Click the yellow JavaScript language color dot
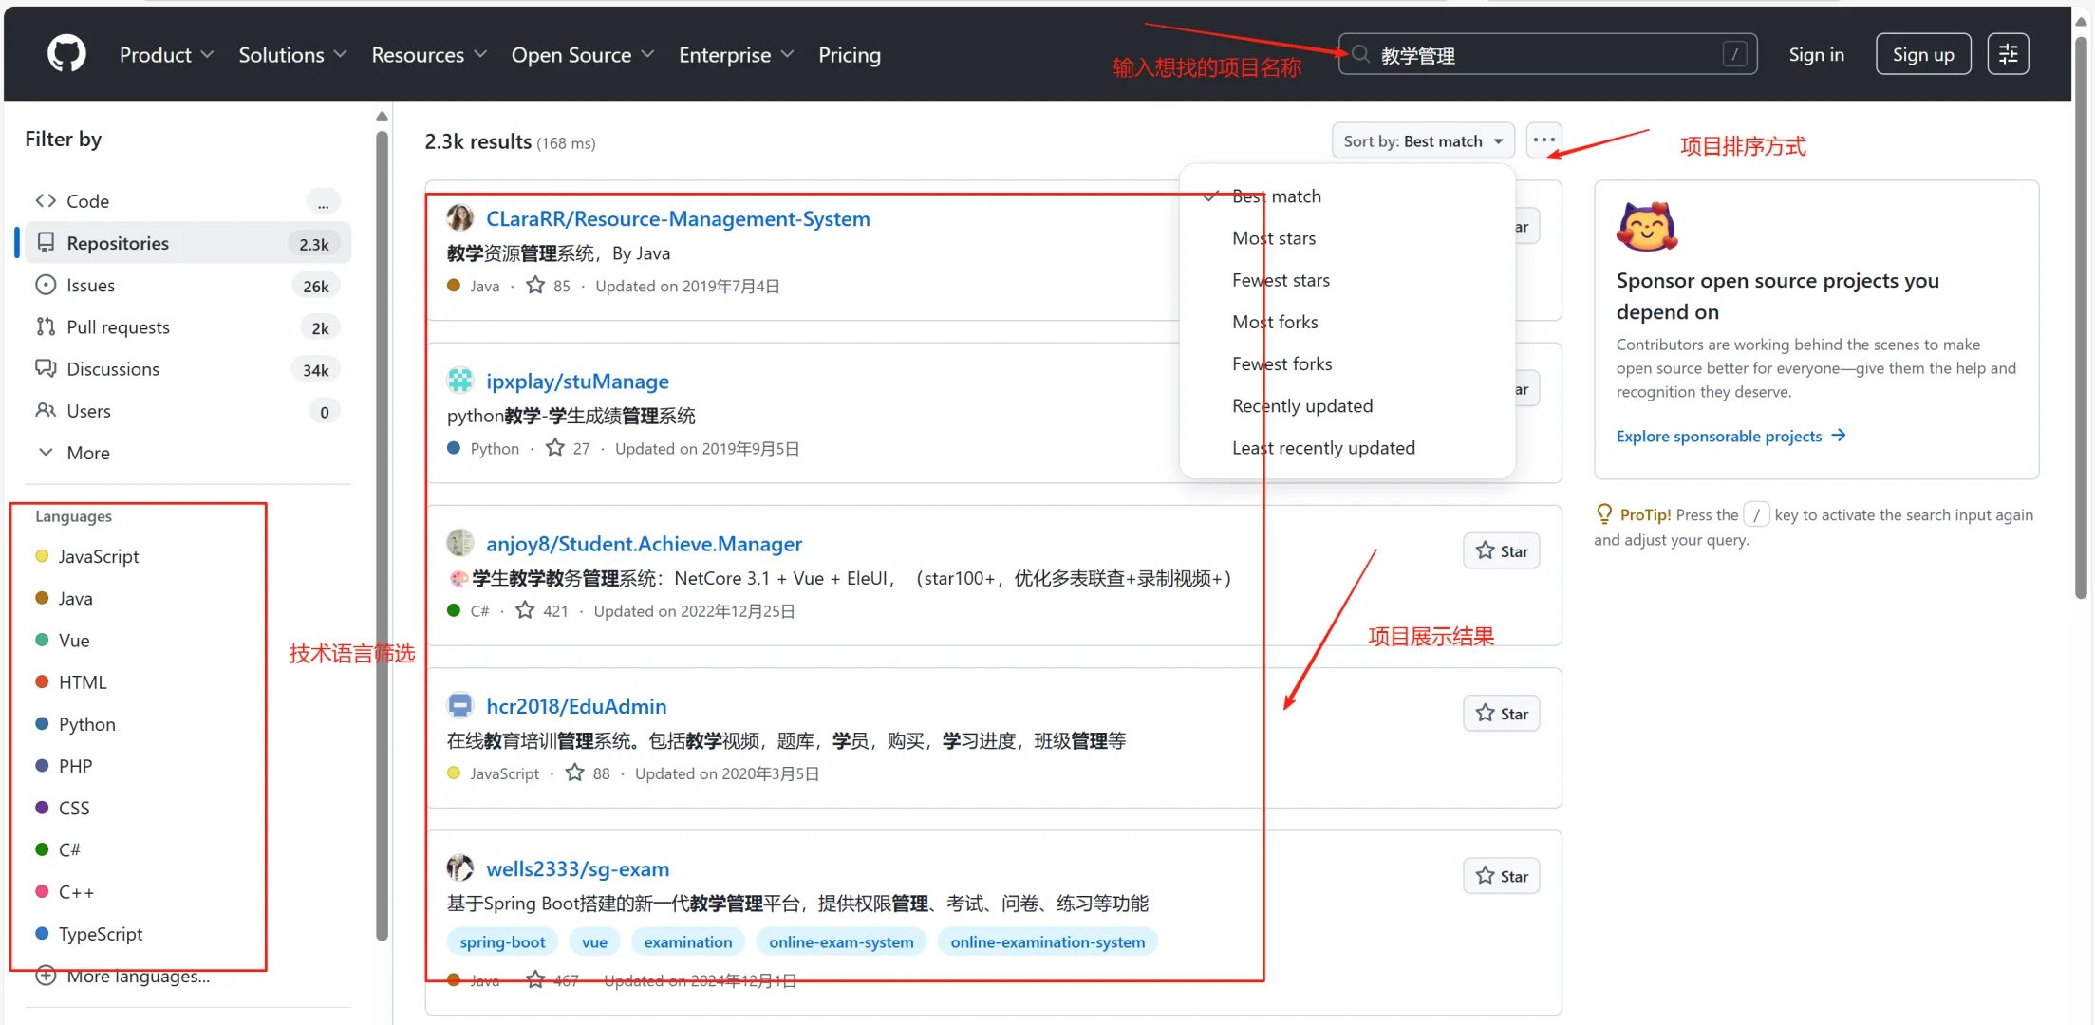 (x=41, y=556)
